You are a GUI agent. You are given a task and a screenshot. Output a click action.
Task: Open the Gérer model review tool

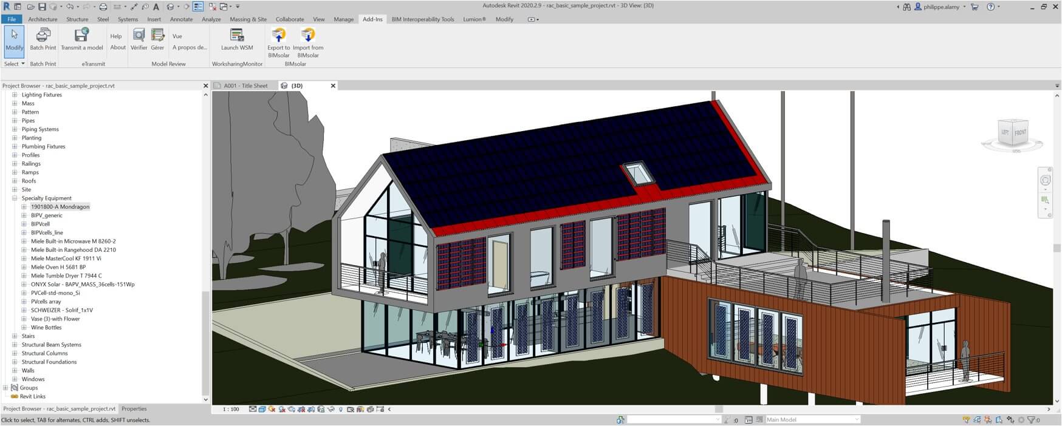coord(158,36)
